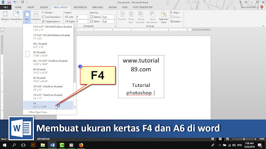The width and height of the screenshot is (266, 149).
Task: Open the green Camtasia taskbar icon
Action: (62, 145)
